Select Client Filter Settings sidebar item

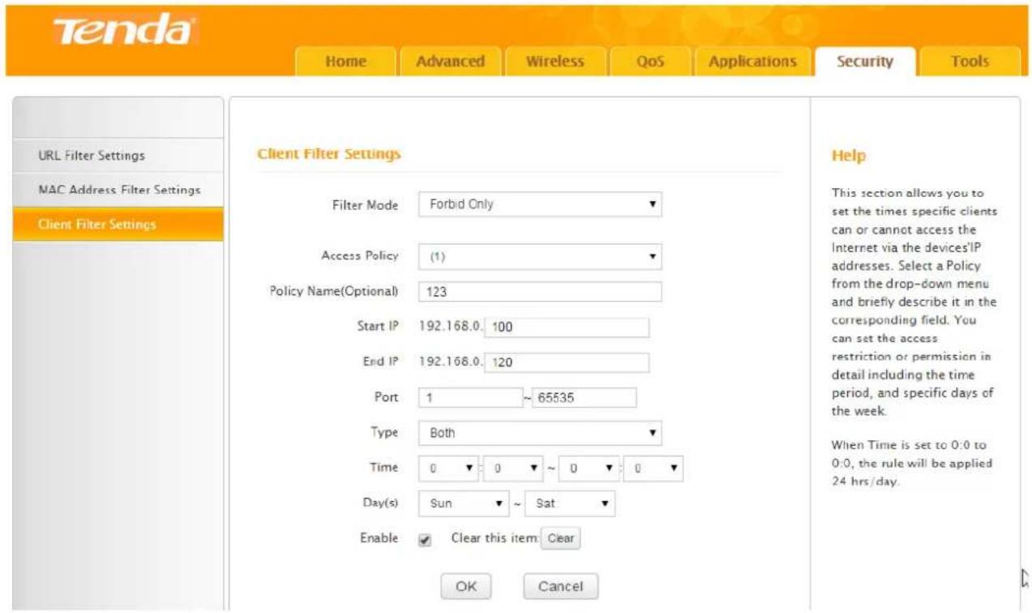[x=118, y=224]
